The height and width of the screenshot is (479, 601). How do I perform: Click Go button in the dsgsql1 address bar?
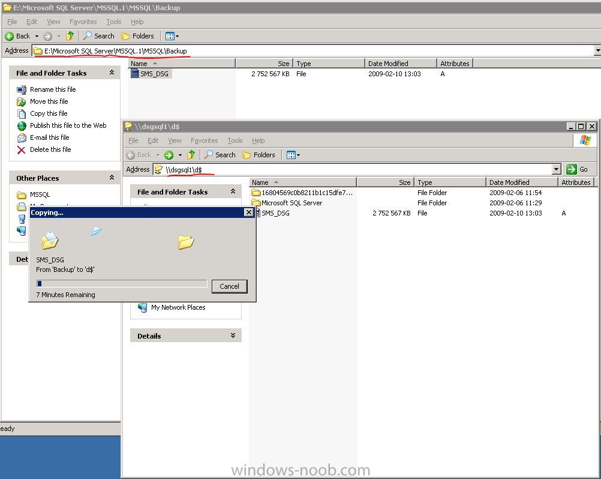[x=577, y=169]
